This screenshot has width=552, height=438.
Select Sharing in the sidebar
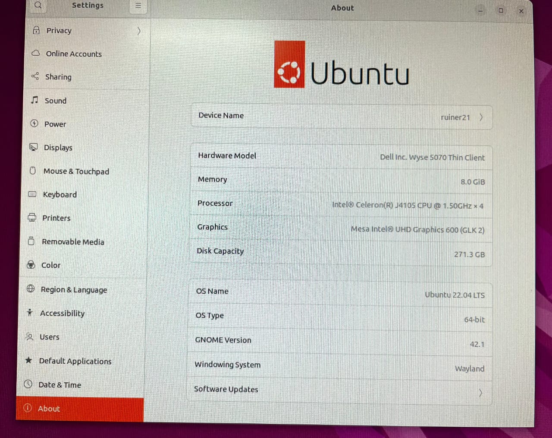[87, 77]
